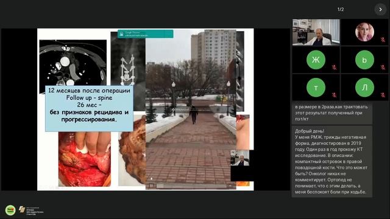Click the green round logo at the bottom left
Image resolution: width=390 pixels, height=219 pixels.
[10, 210]
